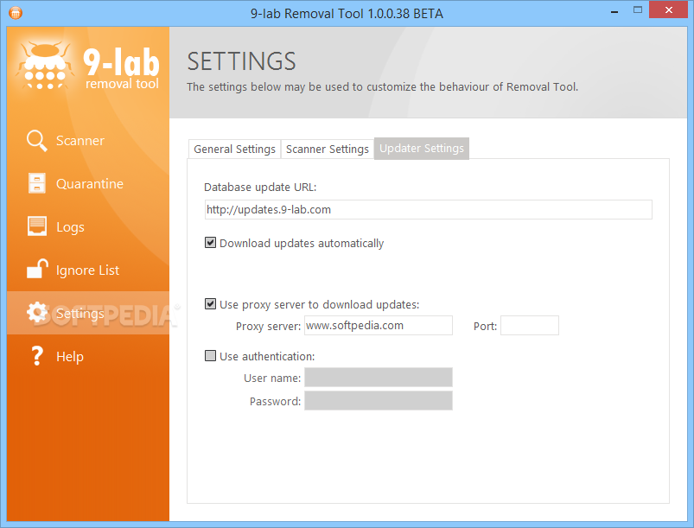Open the Help label

coord(70,357)
